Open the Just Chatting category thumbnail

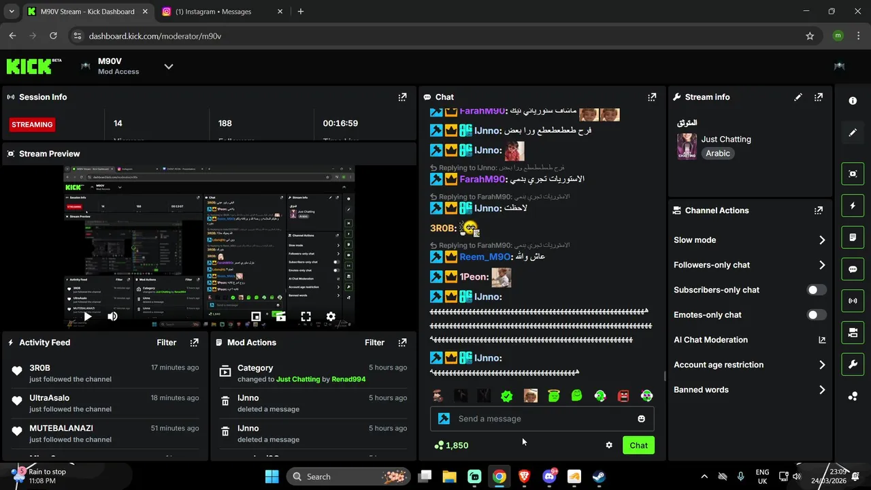pyautogui.click(x=687, y=146)
